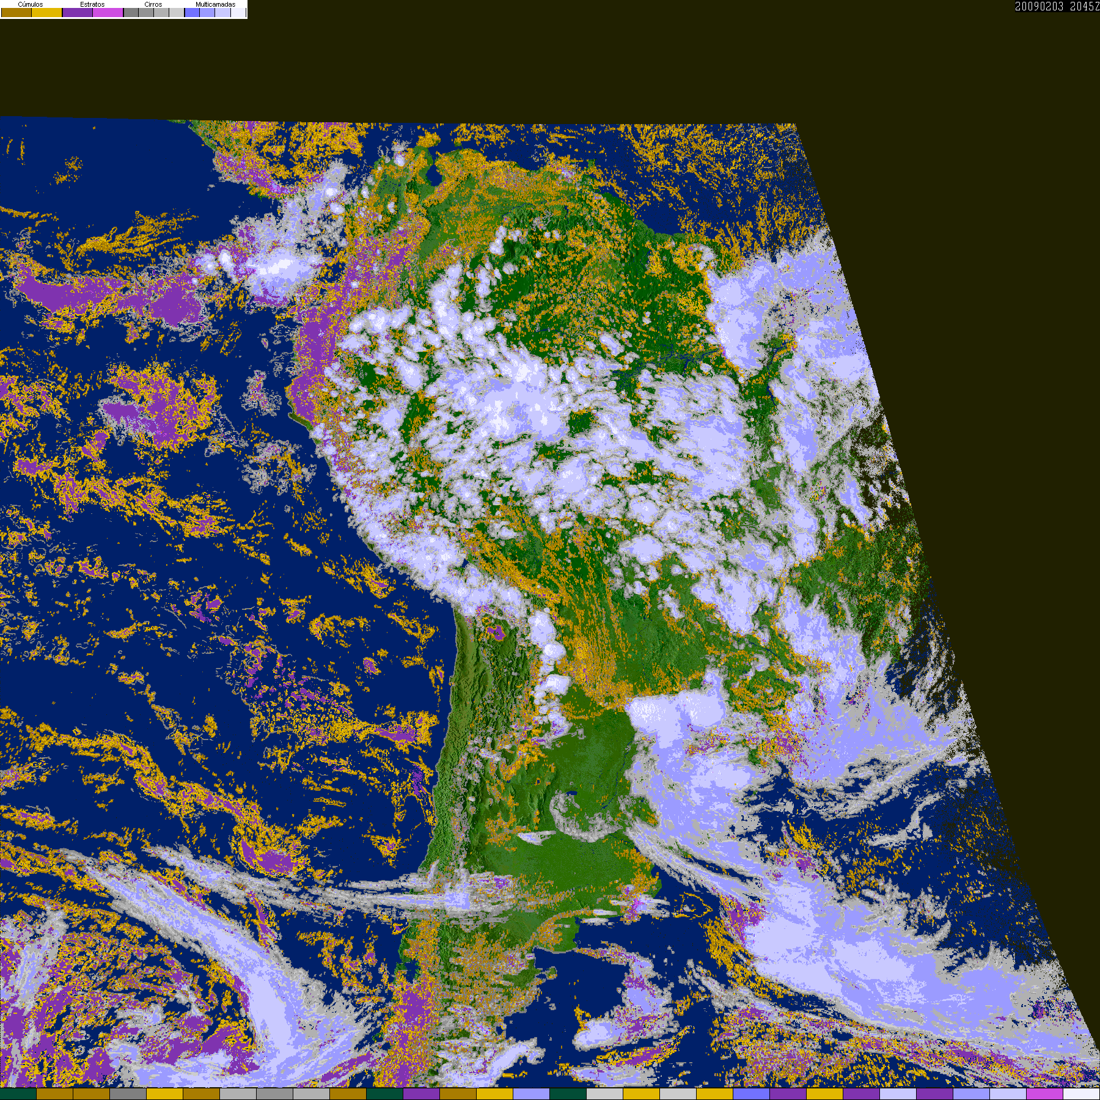This screenshot has width=1100, height=1100.
Task: Pick the darkest gray Cirros legend swatch
Action: (131, 12)
